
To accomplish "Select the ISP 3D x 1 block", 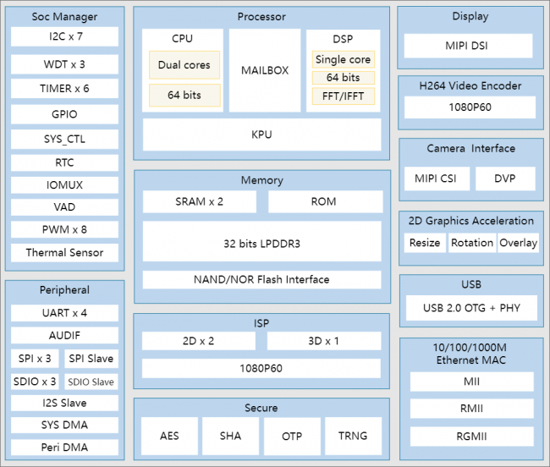I will [x=324, y=341].
